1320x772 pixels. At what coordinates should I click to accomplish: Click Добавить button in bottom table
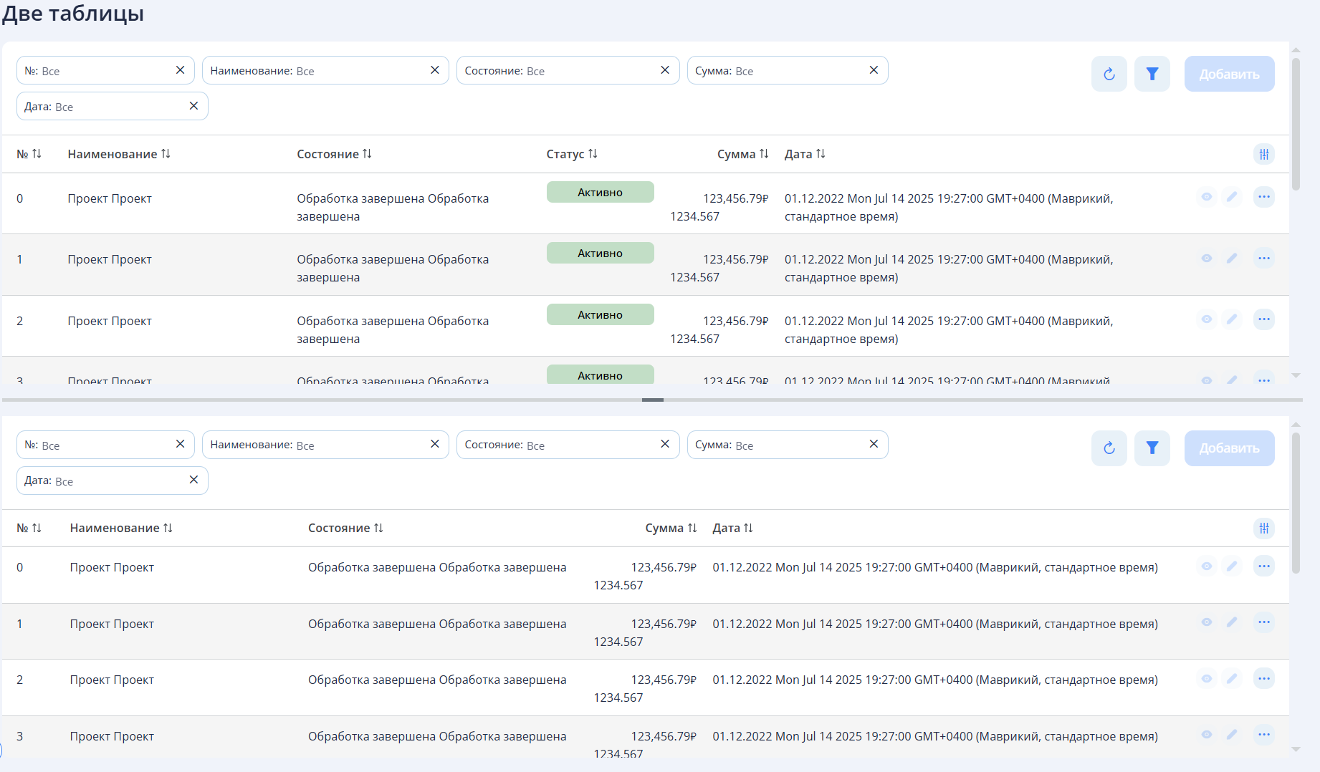coord(1229,448)
